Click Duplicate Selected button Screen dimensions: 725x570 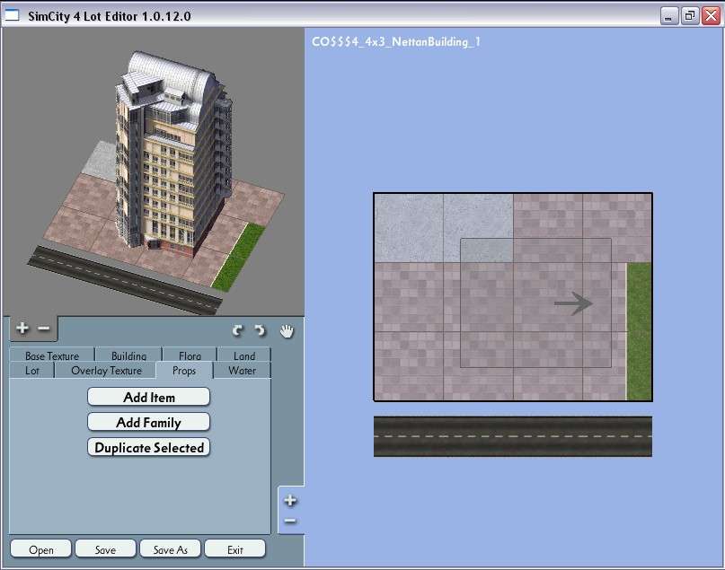click(x=149, y=447)
